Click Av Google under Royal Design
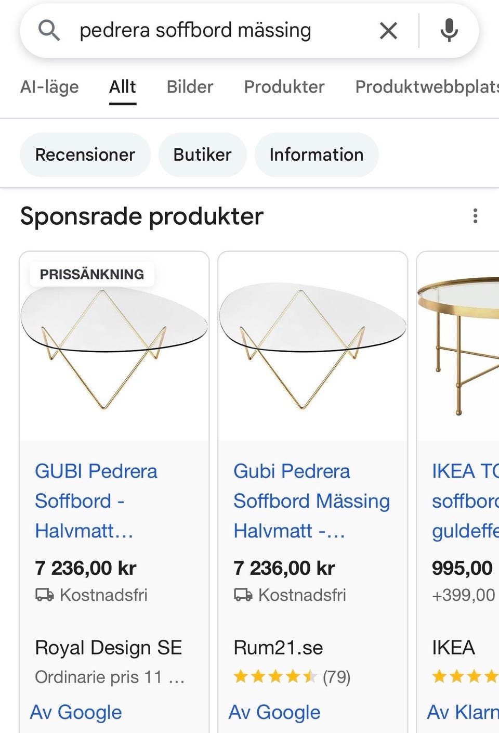 point(76,712)
